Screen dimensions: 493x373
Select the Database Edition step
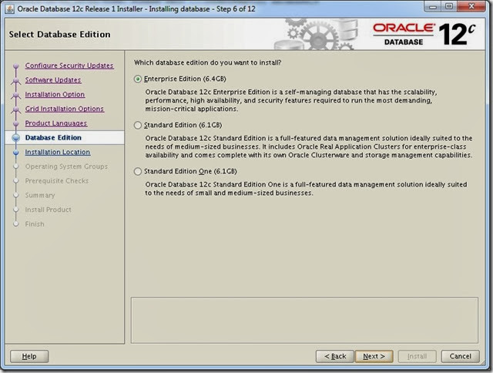click(x=53, y=138)
